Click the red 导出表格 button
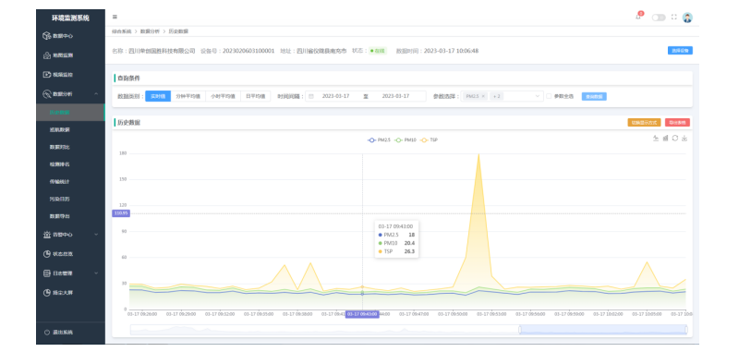 pos(677,123)
